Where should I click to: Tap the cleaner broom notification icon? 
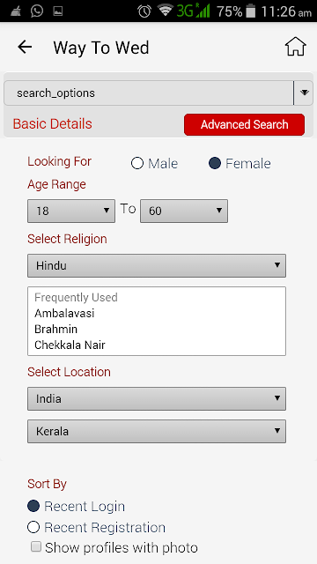tap(16, 11)
